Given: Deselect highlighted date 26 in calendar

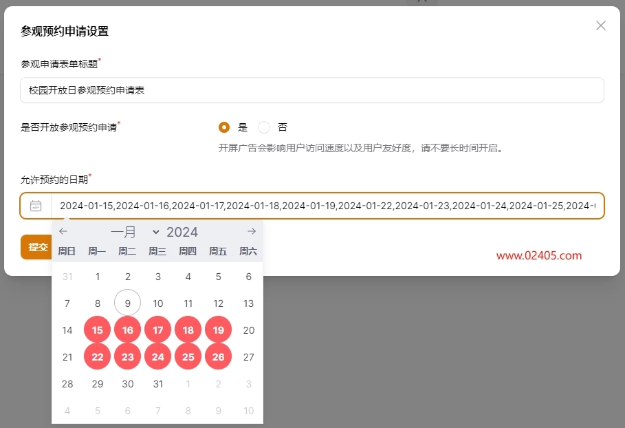Looking at the screenshot, I should [219, 357].
